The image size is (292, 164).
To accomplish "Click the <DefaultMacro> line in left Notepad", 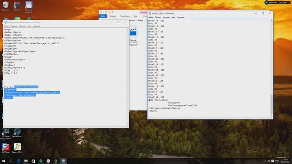I will click(13, 32).
